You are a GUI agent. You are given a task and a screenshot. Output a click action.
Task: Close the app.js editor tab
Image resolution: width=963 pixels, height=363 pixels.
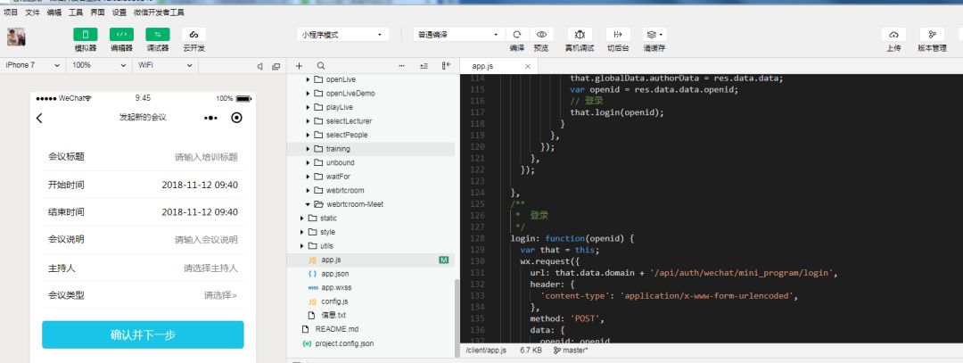point(528,66)
